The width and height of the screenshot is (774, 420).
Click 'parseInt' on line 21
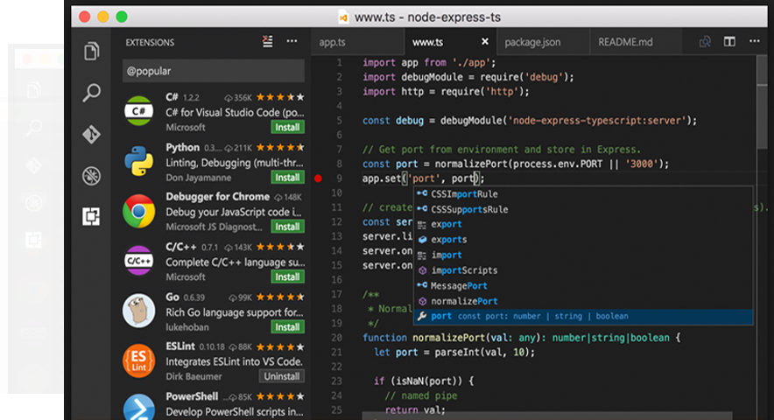click(x=456, y=353)
